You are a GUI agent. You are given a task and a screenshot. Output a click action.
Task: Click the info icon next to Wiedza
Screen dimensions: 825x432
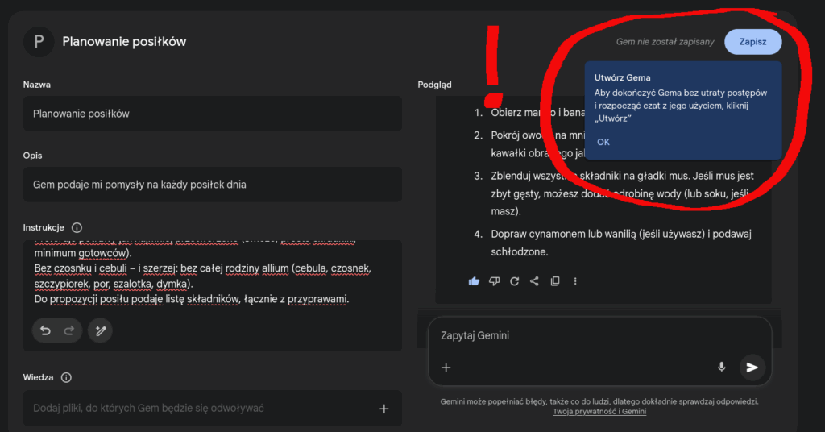pos(66,377)
